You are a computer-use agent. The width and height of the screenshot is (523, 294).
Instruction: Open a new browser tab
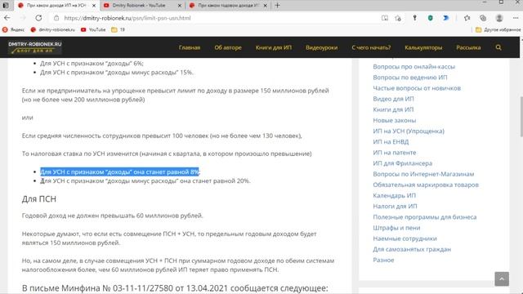(x=277, y=6)
